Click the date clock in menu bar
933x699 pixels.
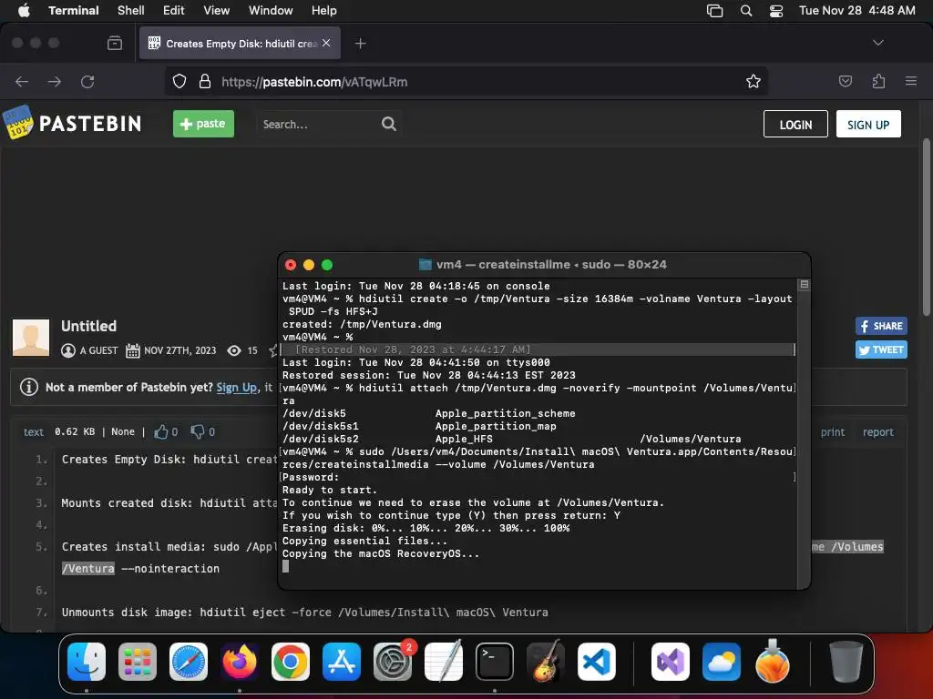coord(856,10)
